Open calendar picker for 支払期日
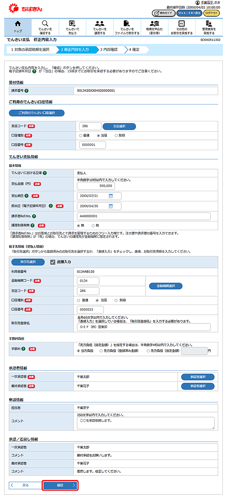 (x=111, y=196)
